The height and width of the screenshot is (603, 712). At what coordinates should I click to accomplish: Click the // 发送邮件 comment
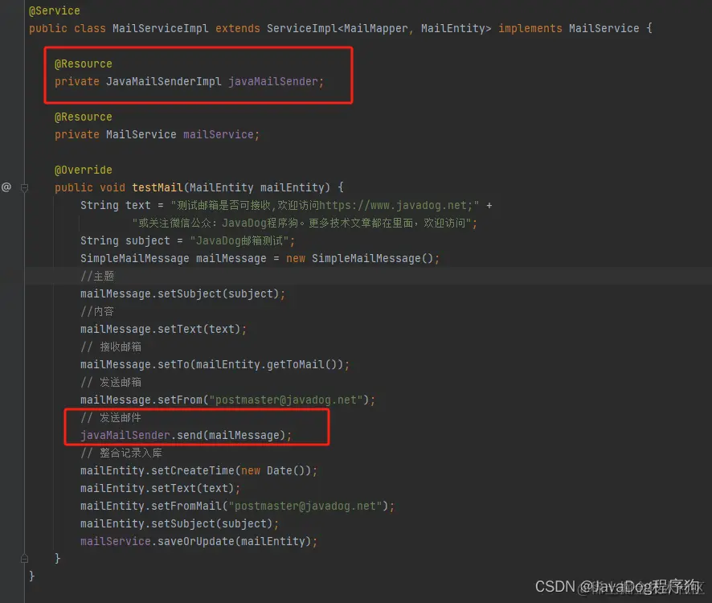111,418
